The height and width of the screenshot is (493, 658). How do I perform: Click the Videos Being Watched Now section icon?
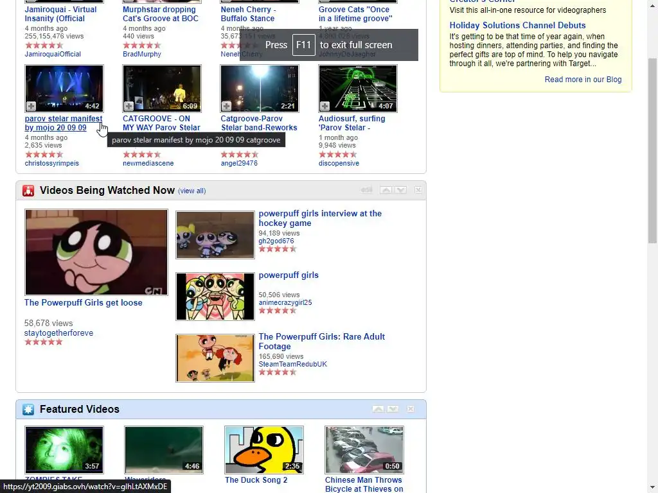point(28,191)
